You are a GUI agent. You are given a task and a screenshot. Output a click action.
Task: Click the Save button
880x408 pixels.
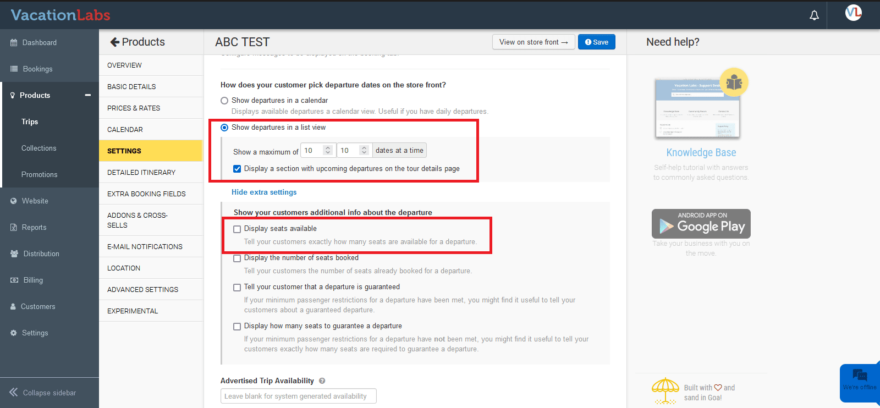(x=596, y=42)
